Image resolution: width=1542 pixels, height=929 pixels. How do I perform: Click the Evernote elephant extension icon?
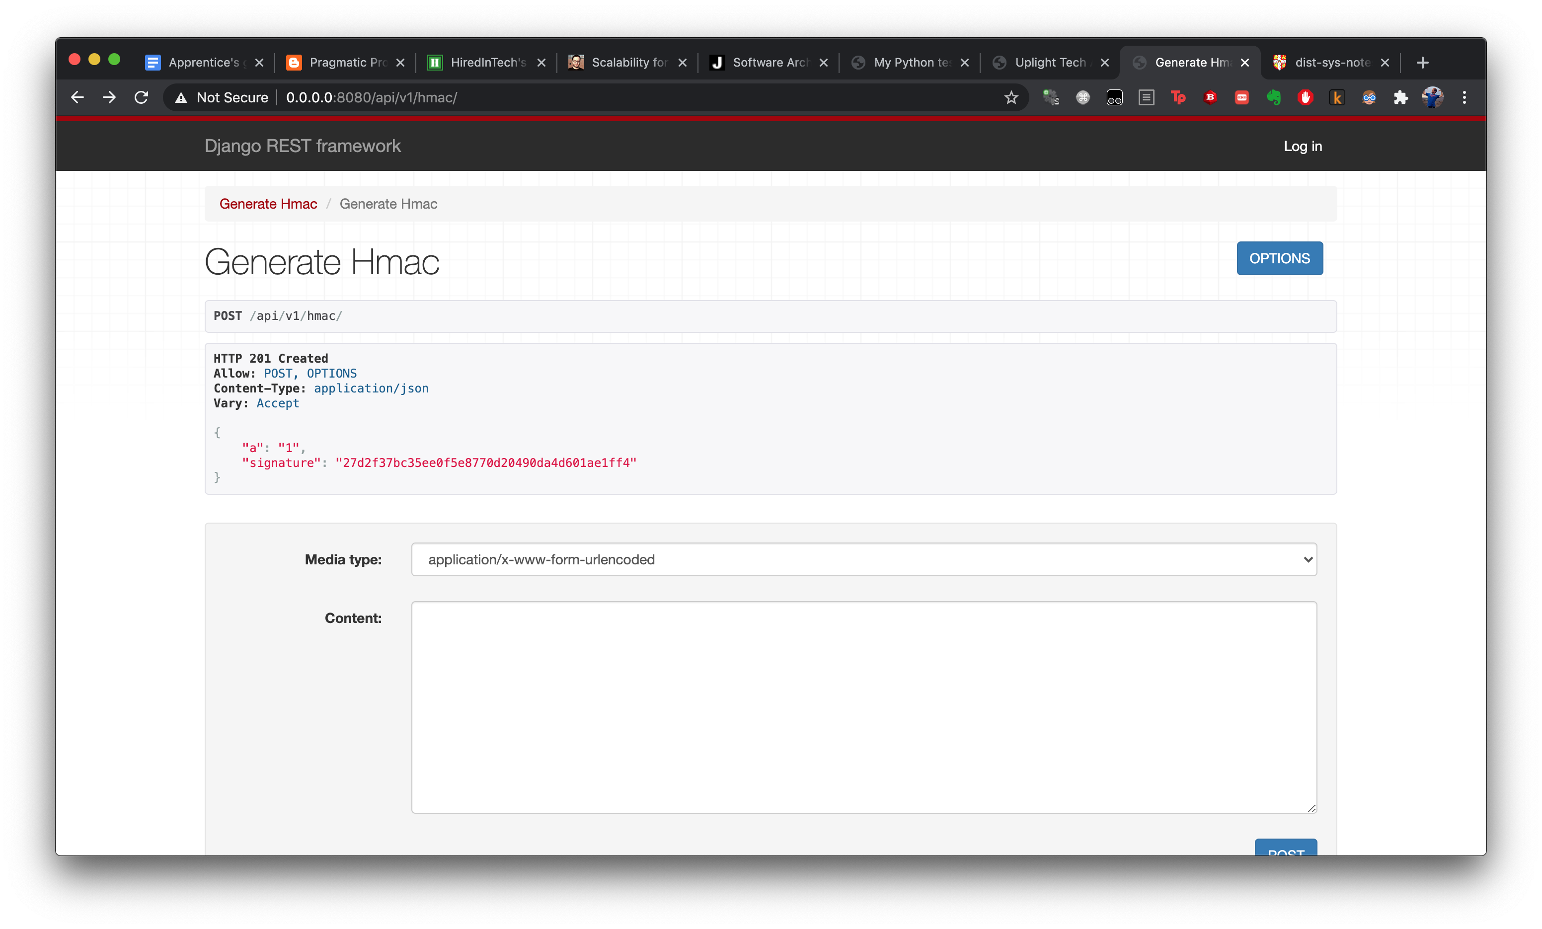(x=1274, y=98)
